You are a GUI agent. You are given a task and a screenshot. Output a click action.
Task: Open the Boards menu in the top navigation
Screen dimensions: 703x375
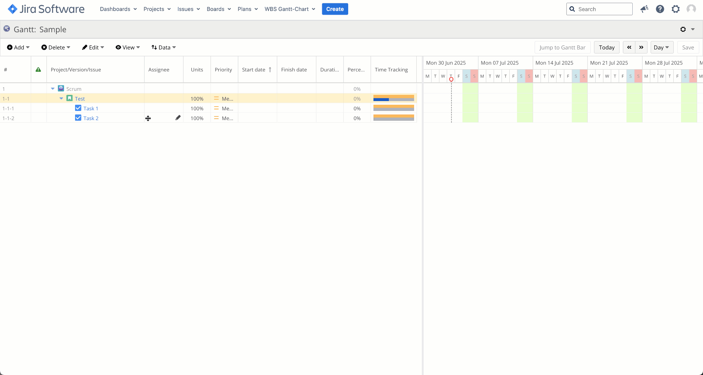click(x=219, y=9)
